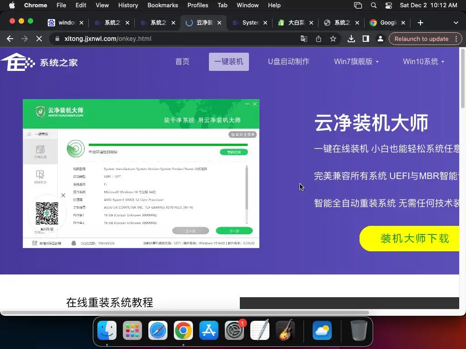Click the address bar URL
Screen dimensions: 466x349
[107, 39]
